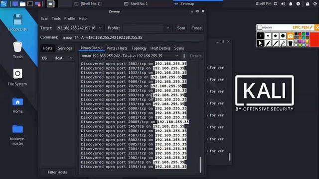Open the File System desktop icon
The image size is (319, 179).
pos(17,77)
